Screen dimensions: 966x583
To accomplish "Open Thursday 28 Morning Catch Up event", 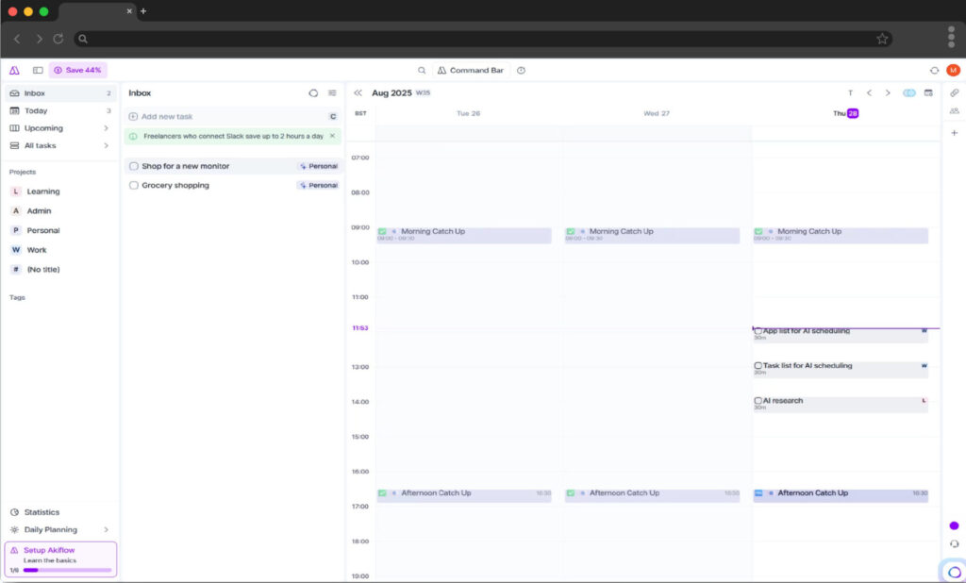I will pyautogui.click(x=841, y=236).
